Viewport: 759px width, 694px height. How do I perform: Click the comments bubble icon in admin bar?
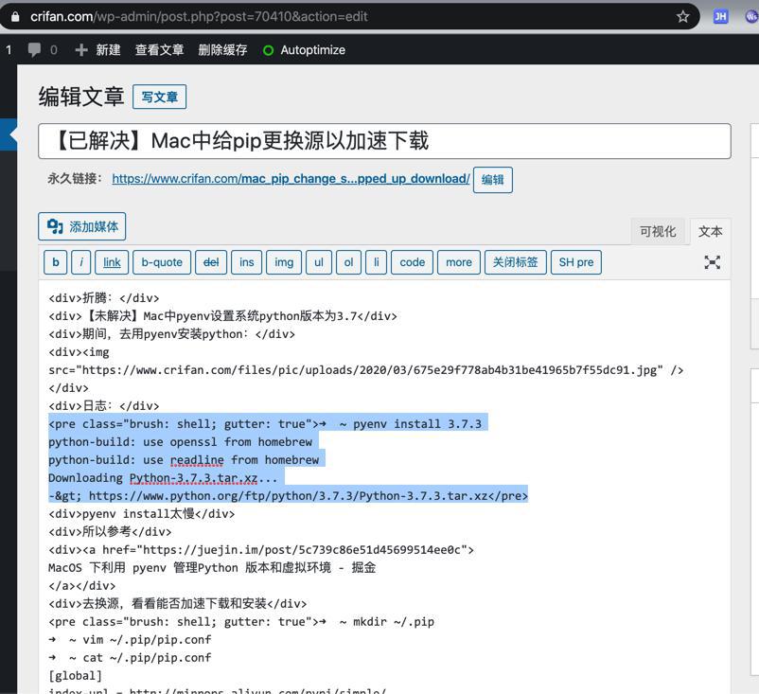[x=34, y=50]
